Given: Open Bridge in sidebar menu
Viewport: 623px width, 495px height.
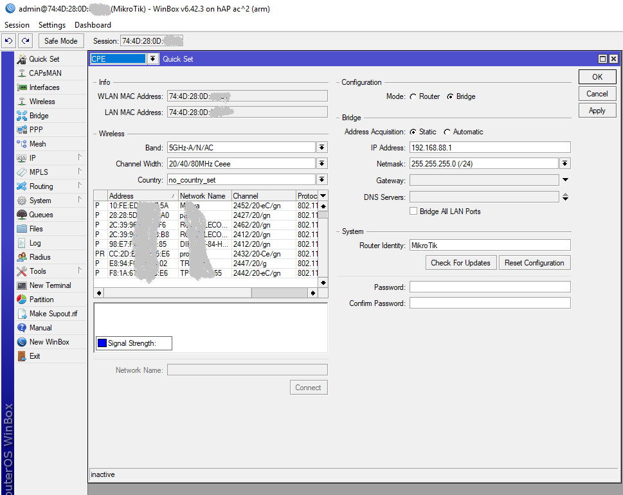Looking at the screenshot, I should coord(39,116).
